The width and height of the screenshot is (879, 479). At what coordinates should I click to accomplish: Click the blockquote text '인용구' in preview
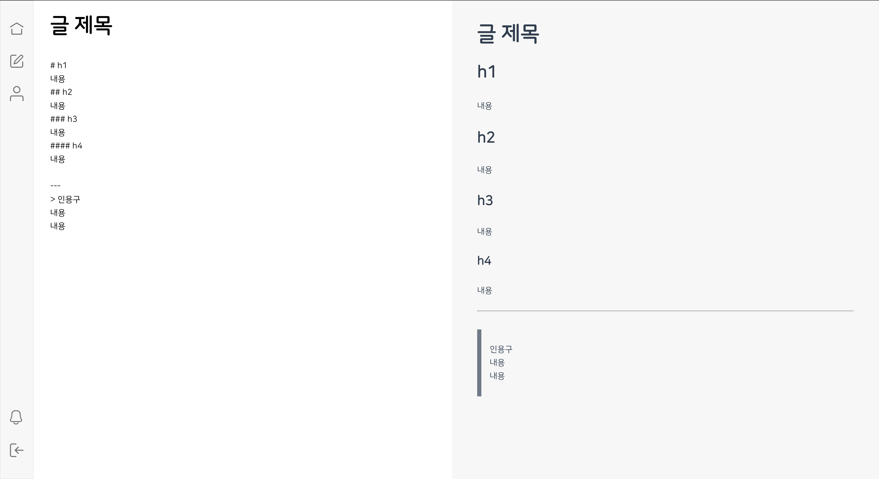point(501,349)
